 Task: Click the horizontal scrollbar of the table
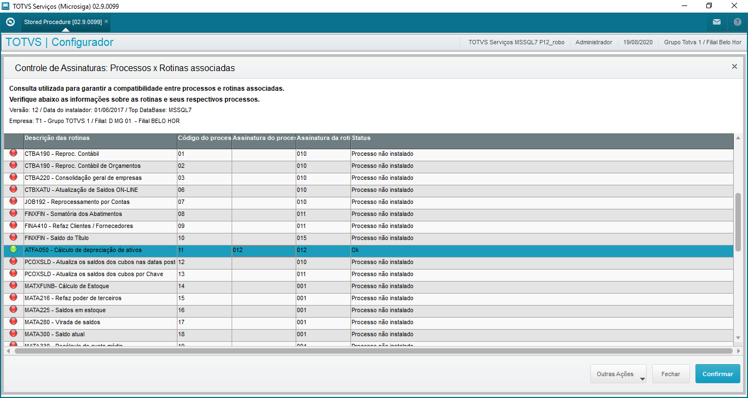[374, 351]
